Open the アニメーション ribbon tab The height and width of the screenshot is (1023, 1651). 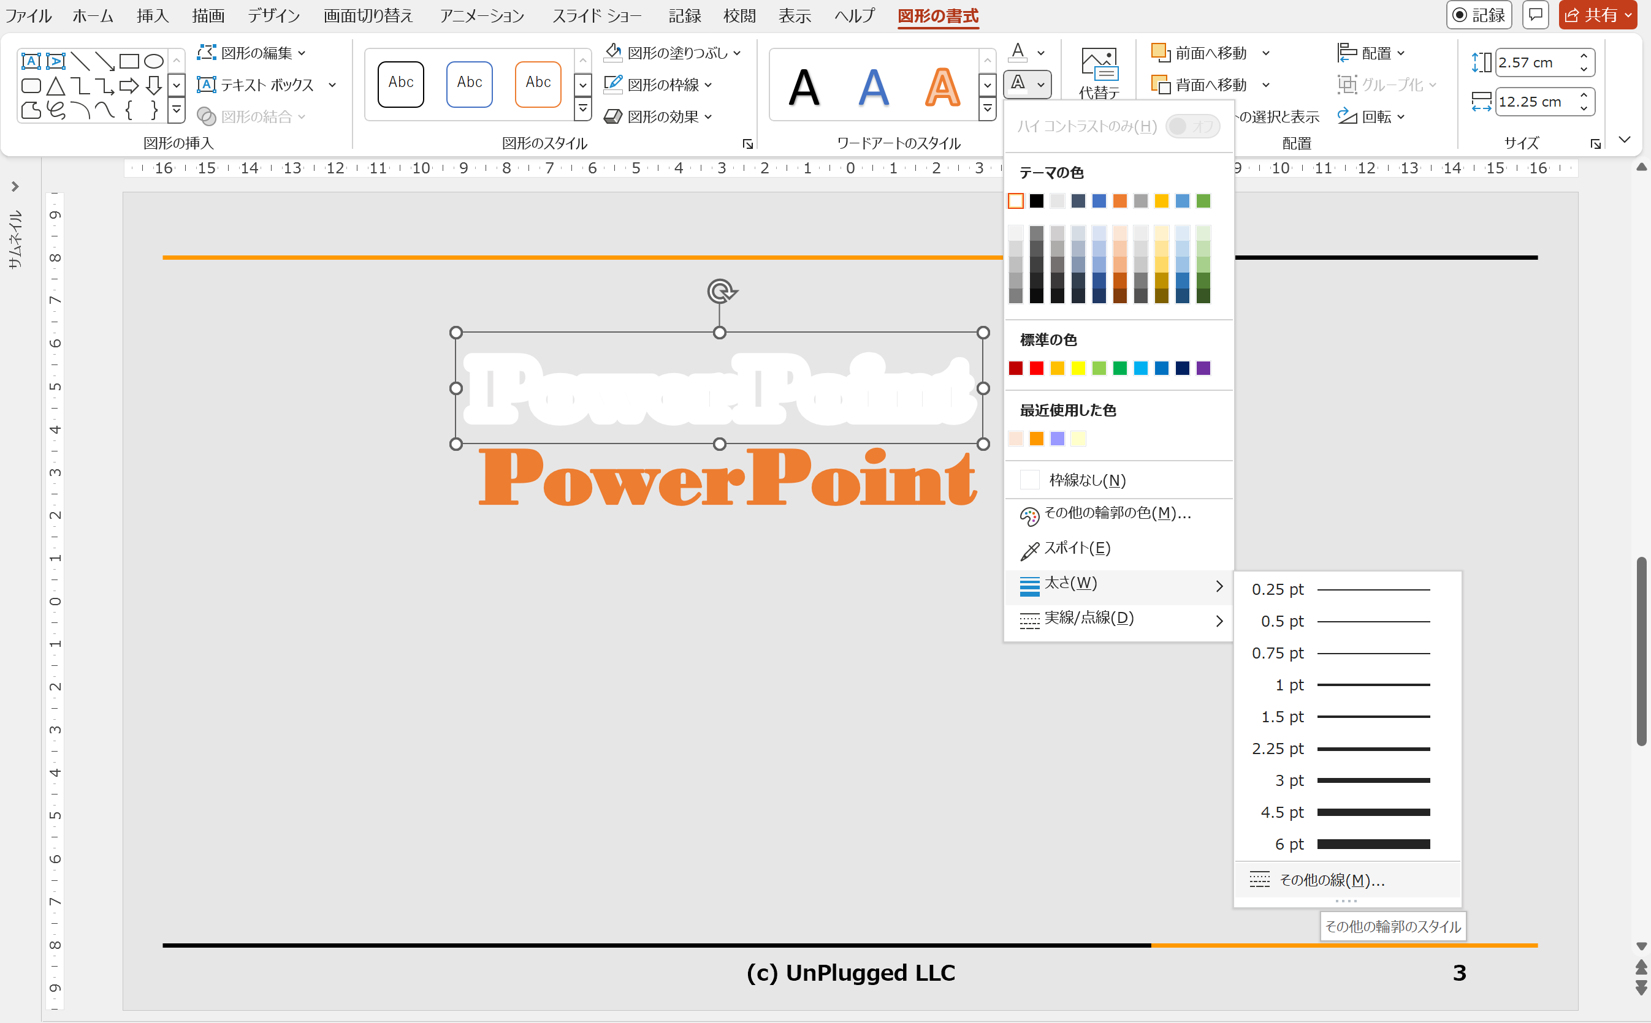481,15
